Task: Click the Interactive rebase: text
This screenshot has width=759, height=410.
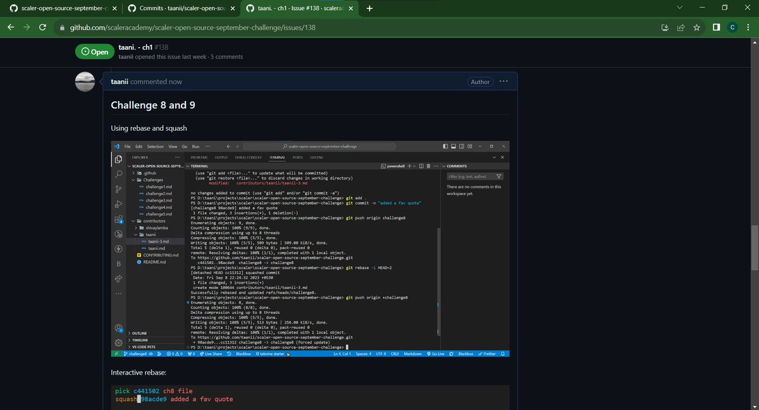Action: (139, 373)
